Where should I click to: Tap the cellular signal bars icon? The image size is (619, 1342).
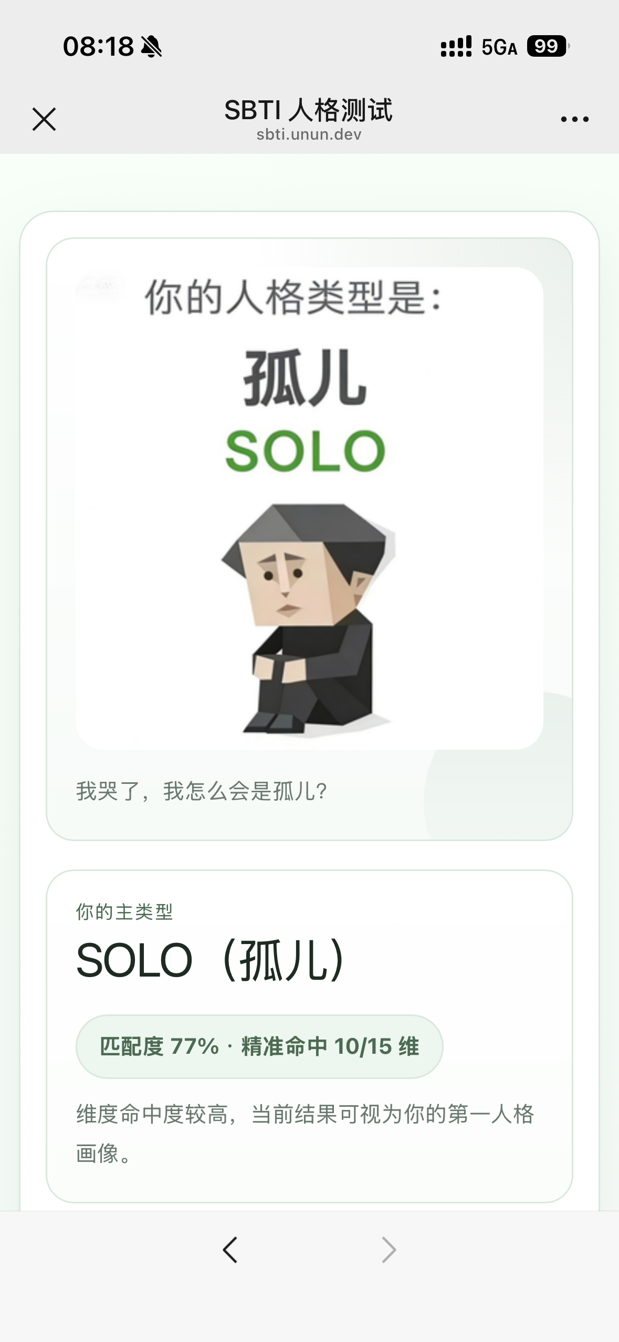click(456, 47)
